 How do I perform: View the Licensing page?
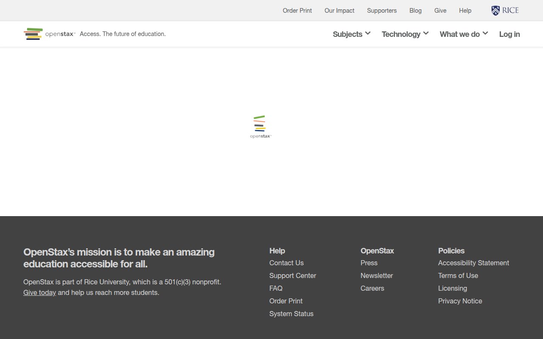tap(453, 288)
